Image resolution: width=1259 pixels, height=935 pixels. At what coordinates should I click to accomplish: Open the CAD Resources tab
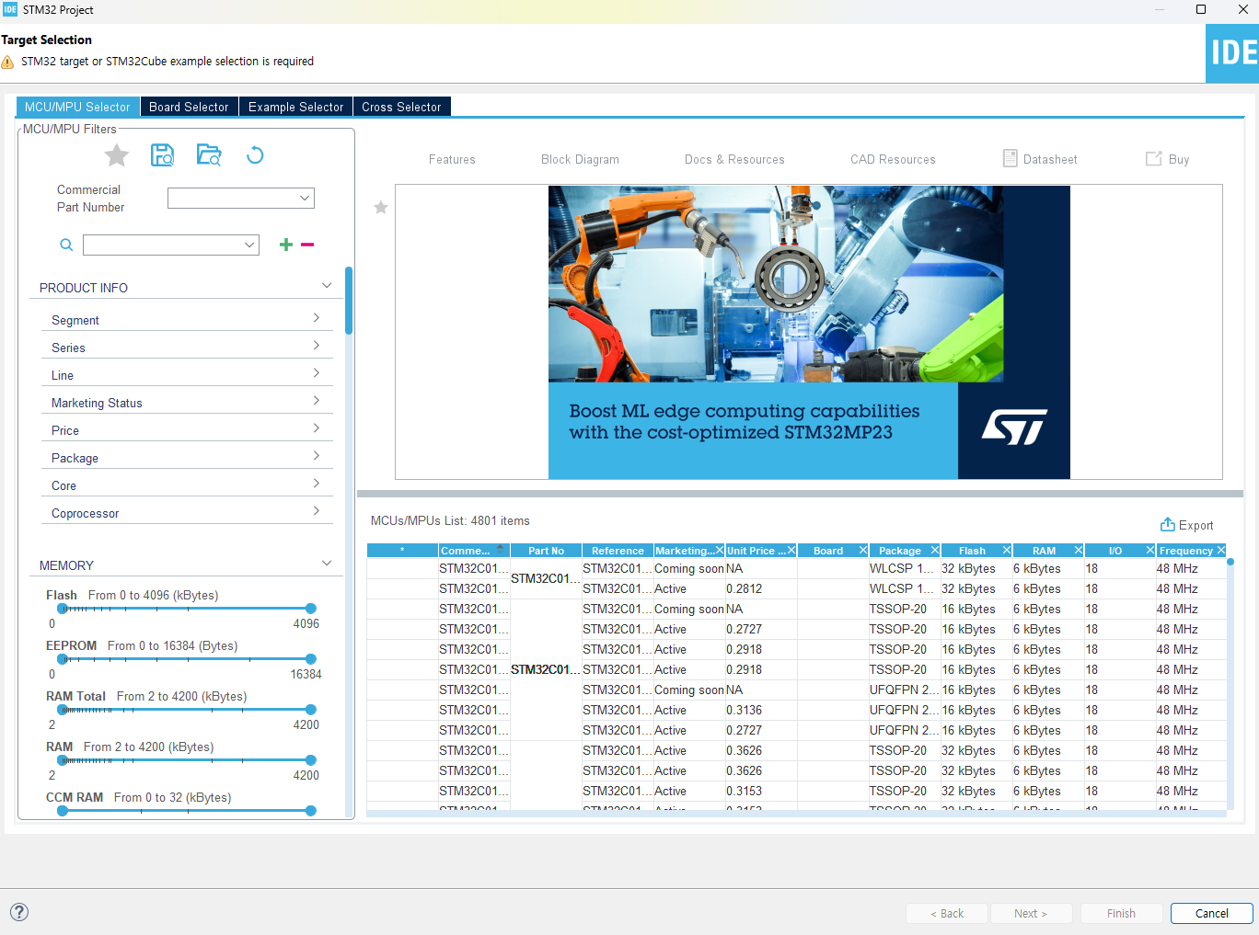(893, 159)
